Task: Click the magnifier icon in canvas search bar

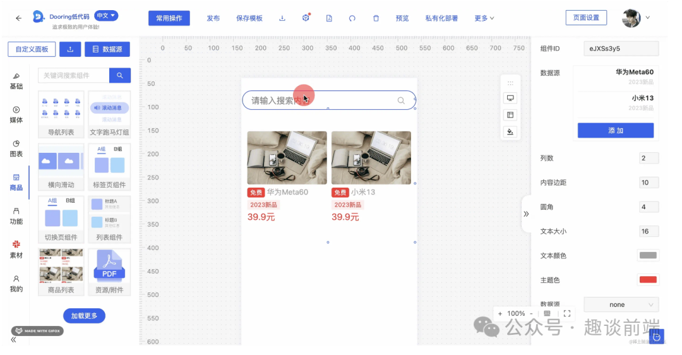Action: [401, 100]
